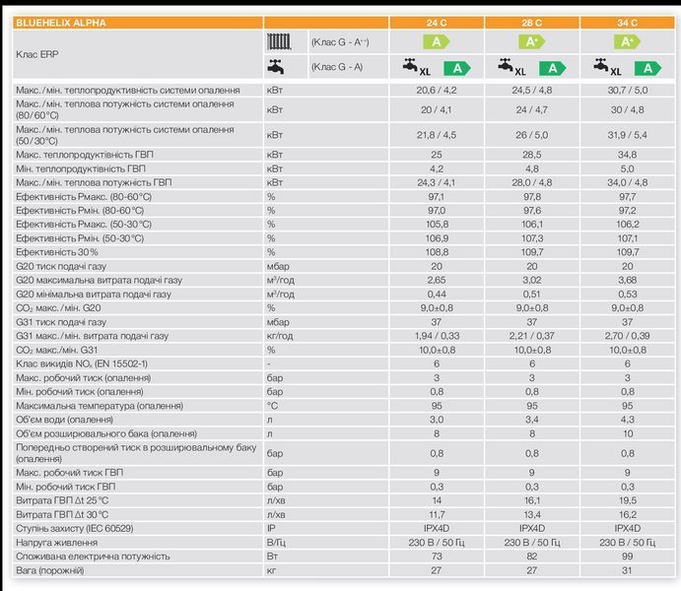Image resolution: width=681 pixels, height=591 pixels.
Task: Click the value '28,5' in 28 C column
Action: point(532,155)
